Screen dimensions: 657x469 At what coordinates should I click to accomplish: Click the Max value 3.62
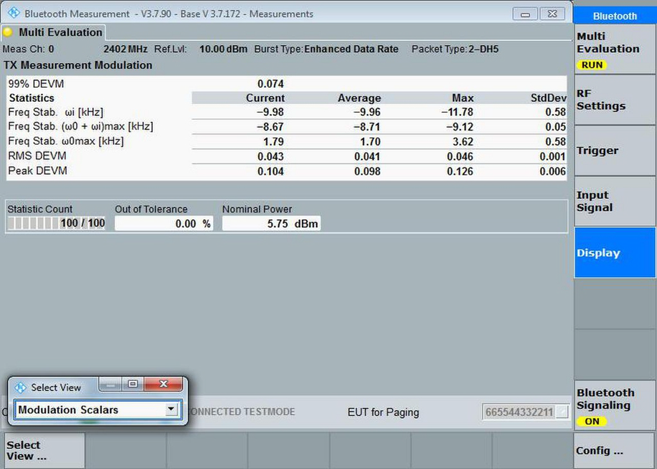click(x=463, y=142)
